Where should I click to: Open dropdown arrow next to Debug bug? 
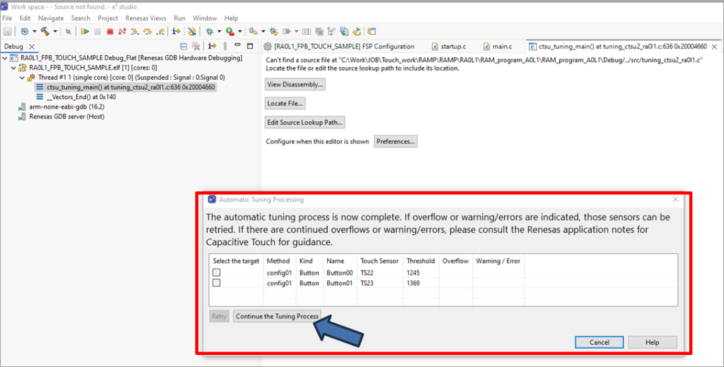[x=219, y=31]
